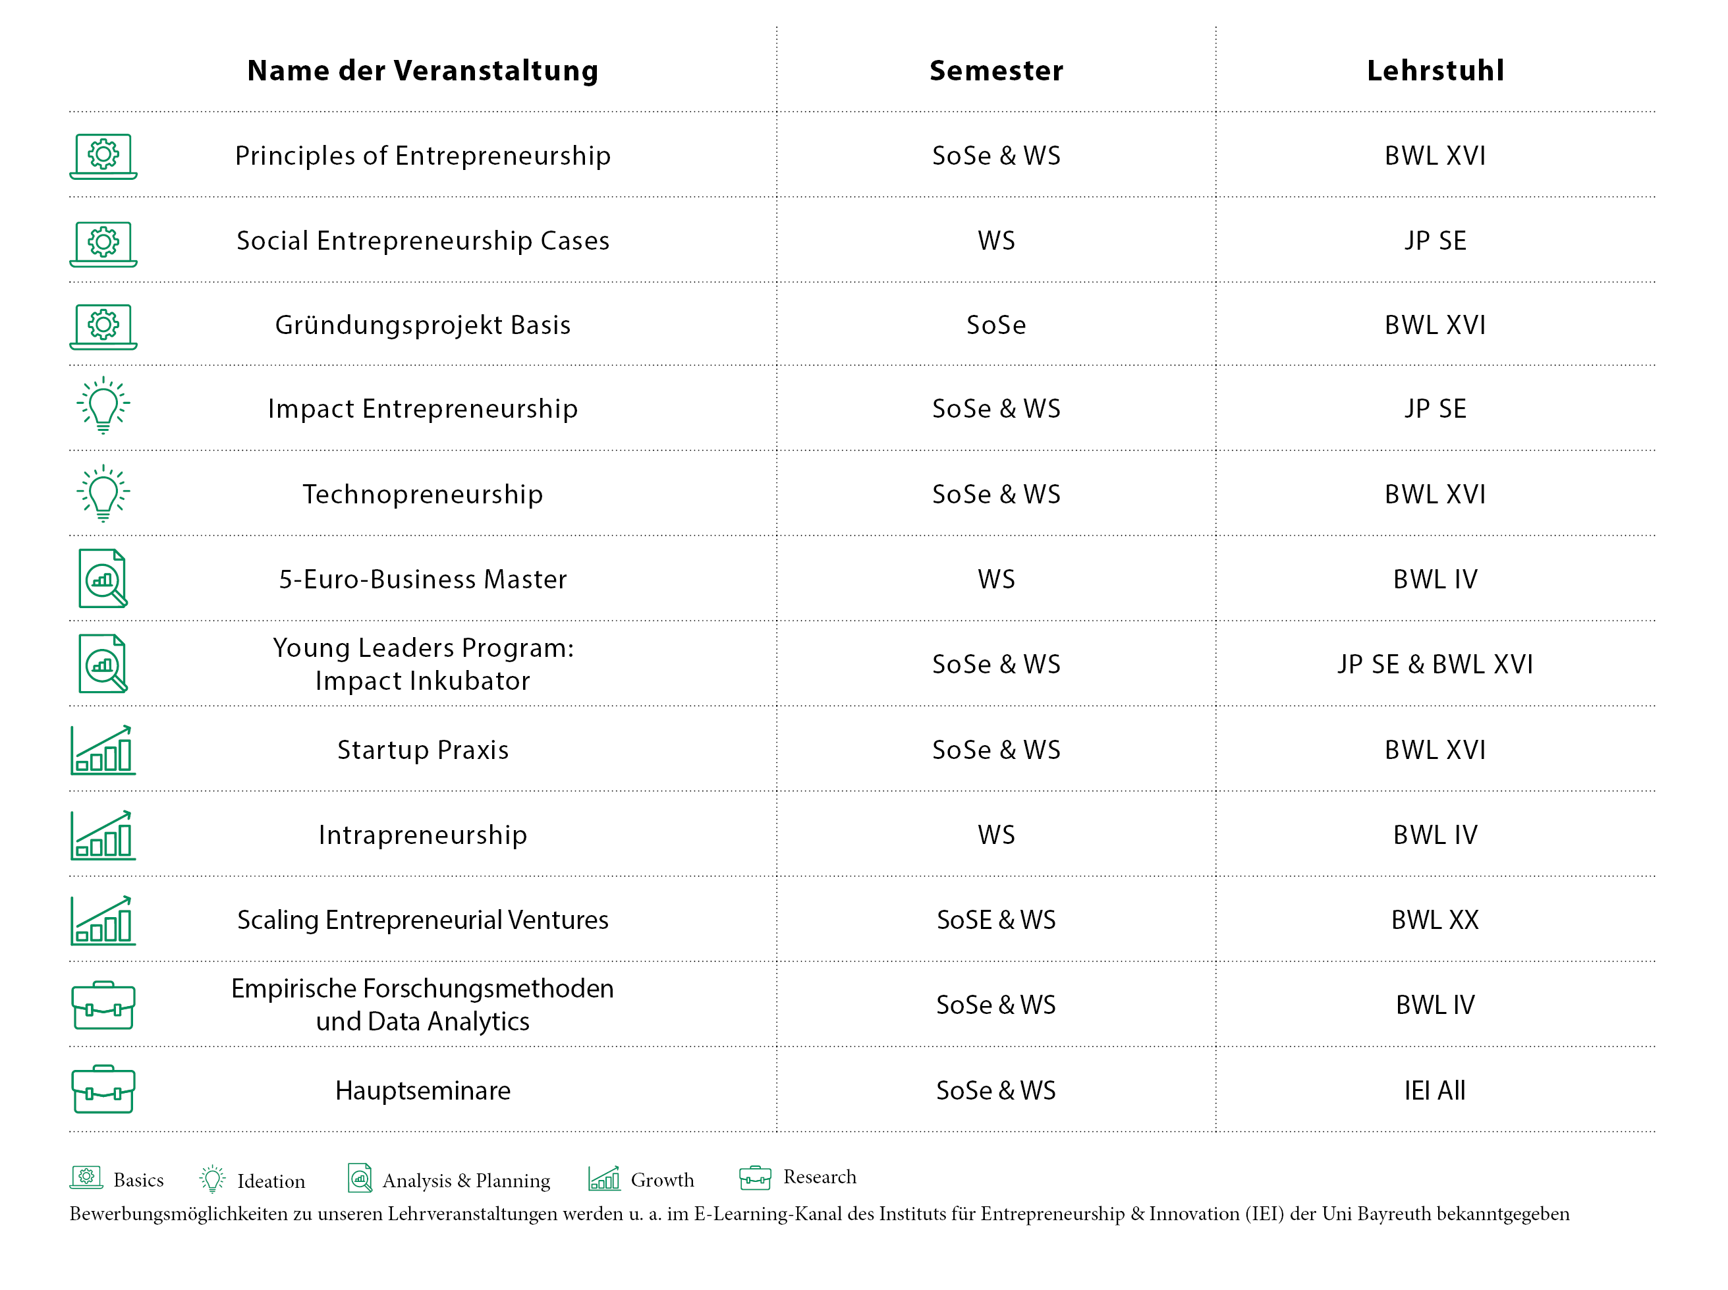Click the lightbulb icon next to Technopreneurship

click(103, 493)
